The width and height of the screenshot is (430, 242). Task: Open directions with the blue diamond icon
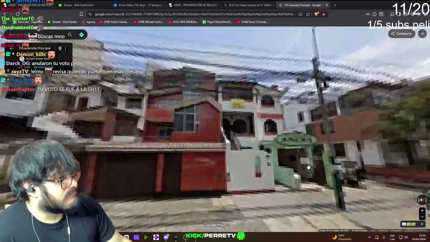tap(82, 35)
